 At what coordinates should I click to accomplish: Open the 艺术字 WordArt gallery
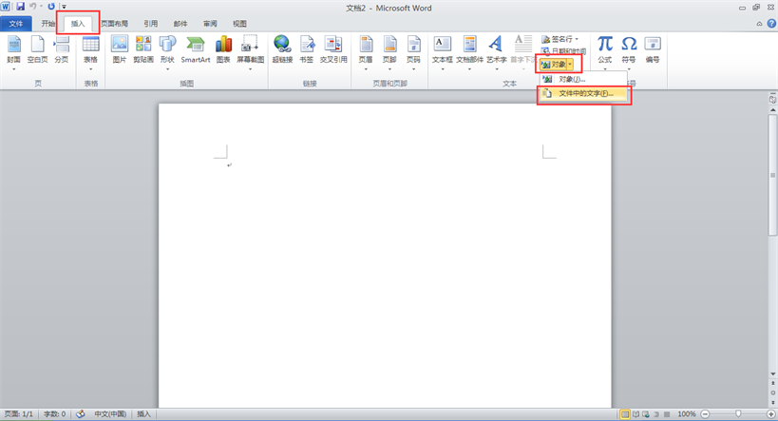click(495, 49)
